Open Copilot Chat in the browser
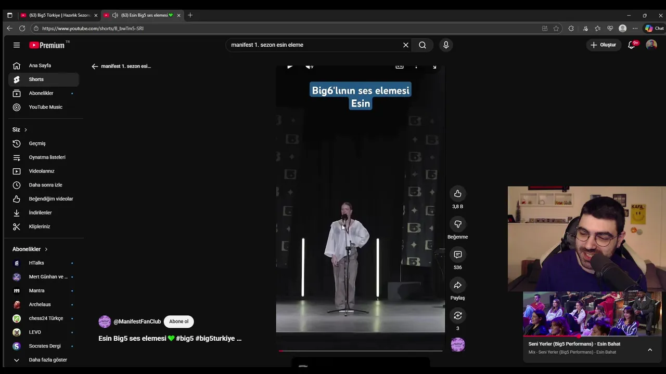This screenshot has height=374, width=666. [x=655, y=29]
